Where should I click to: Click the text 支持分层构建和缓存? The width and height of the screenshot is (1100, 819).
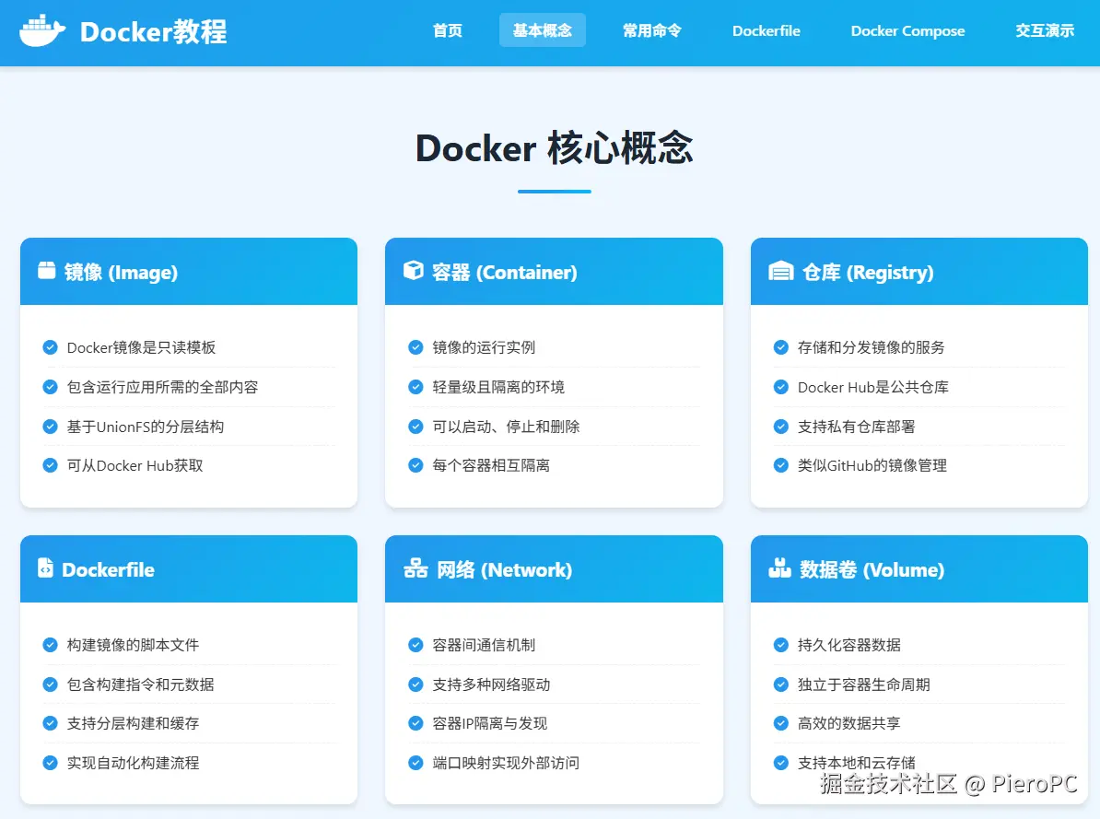point(133,723)
